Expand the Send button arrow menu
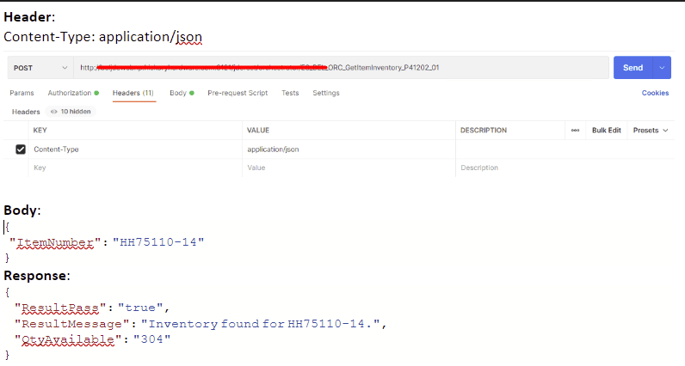This screenshot has height=366, width=685. (x=662, y=67)
